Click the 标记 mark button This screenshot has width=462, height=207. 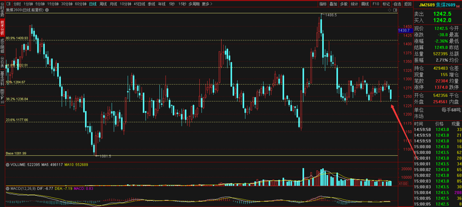pyautogui.click(x=386, y=4)
